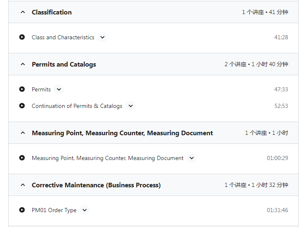Collapse Measuring Point section using its chevron
The height and width of the screenshot is (227, 302).
tap(23, 133)
